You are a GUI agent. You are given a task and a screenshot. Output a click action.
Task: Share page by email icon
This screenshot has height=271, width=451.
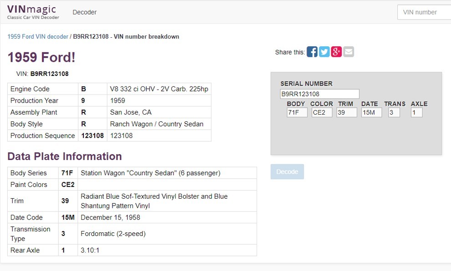point(348,52)
